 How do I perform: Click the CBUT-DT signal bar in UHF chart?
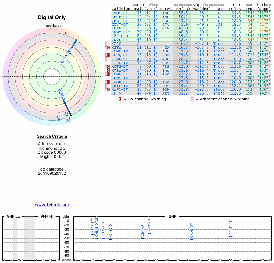231,236
